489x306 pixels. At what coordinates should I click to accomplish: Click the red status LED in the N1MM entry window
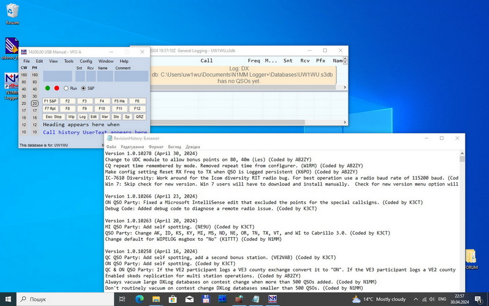point(56,88)
